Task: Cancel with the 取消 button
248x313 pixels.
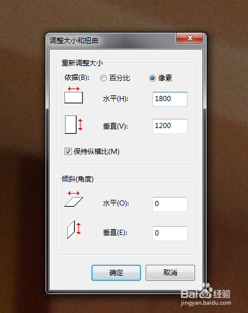Action: pyautogui.click(x=170, y=273)
